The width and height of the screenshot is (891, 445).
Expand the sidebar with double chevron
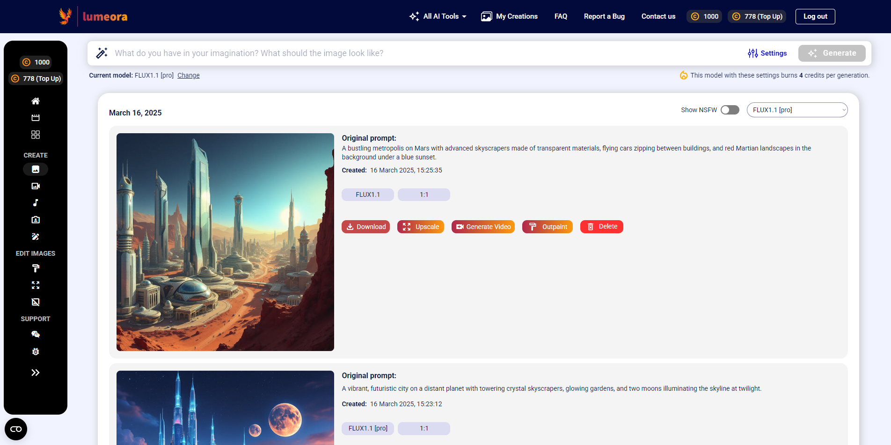pyautogui.click(x=36, y=373)
